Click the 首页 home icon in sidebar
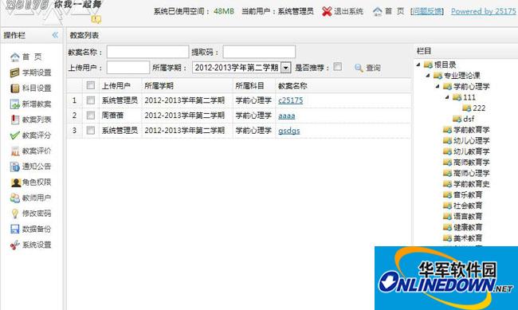 (15, 57)
